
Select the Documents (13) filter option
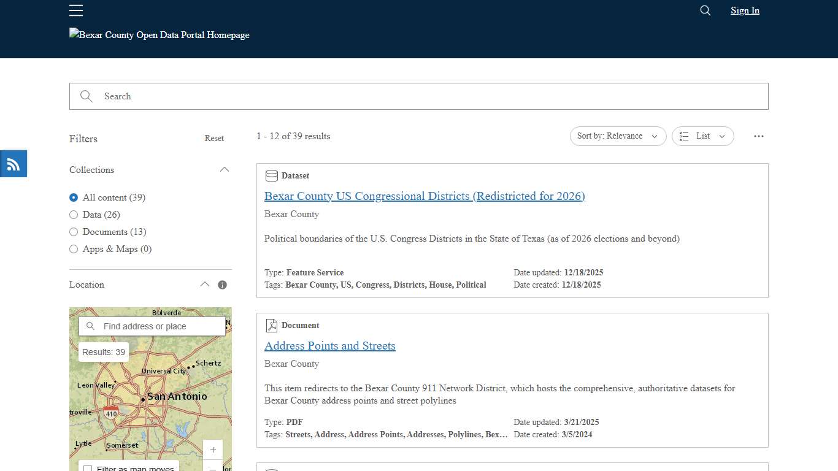coord(74,232)
